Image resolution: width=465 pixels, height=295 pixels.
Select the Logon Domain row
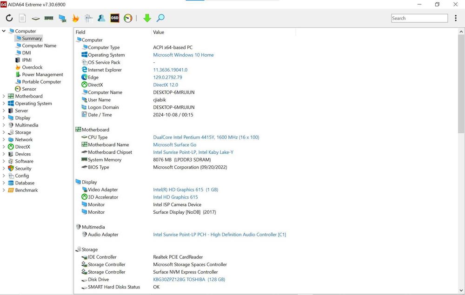coord(185,107)
